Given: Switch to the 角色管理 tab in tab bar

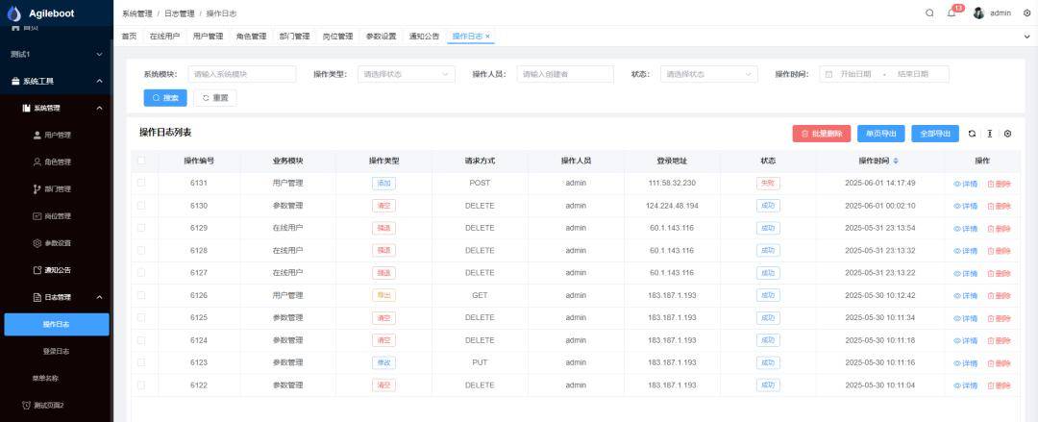Looking at the screenshot, I should coord(251,37).
